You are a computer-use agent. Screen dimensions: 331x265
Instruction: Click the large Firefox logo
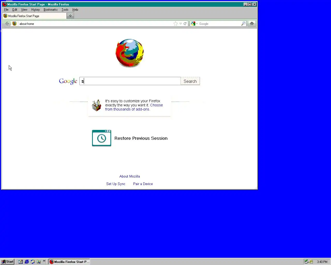(130, 53)
